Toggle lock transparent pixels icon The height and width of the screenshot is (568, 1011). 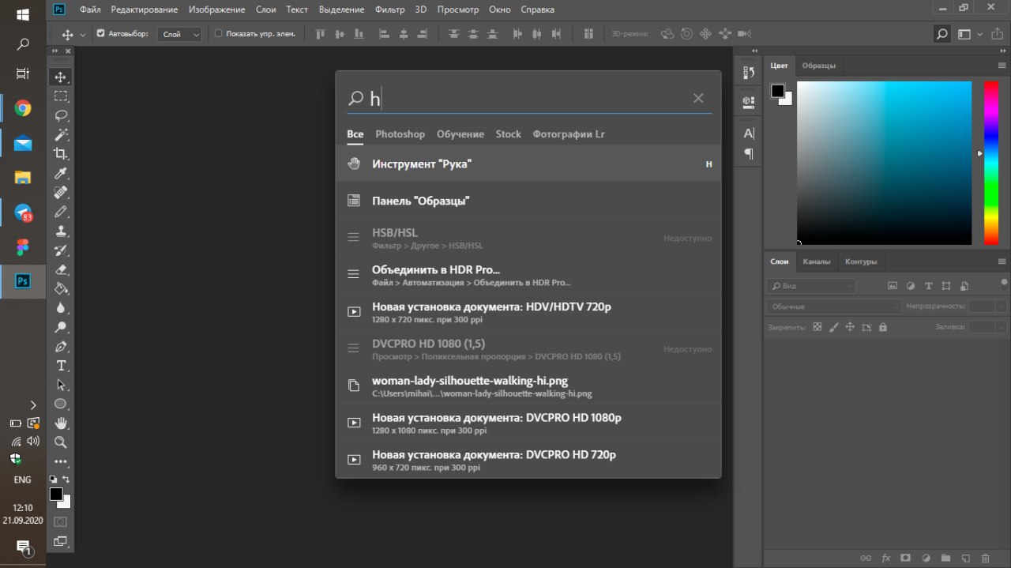(817, 326)
